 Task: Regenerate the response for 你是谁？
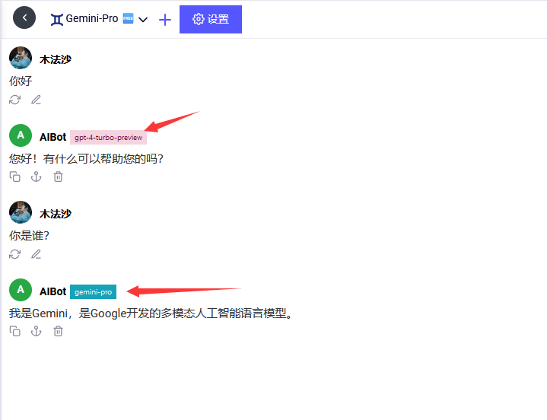pyautogui.click(x=15, y=254)
